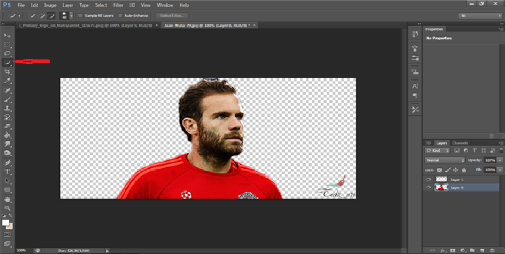Choose Subtract from Selection mode in options bar
Screen dimensions: 505x254
[51, 16]
